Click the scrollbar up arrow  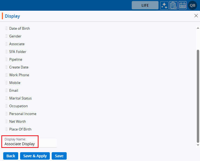198,28
